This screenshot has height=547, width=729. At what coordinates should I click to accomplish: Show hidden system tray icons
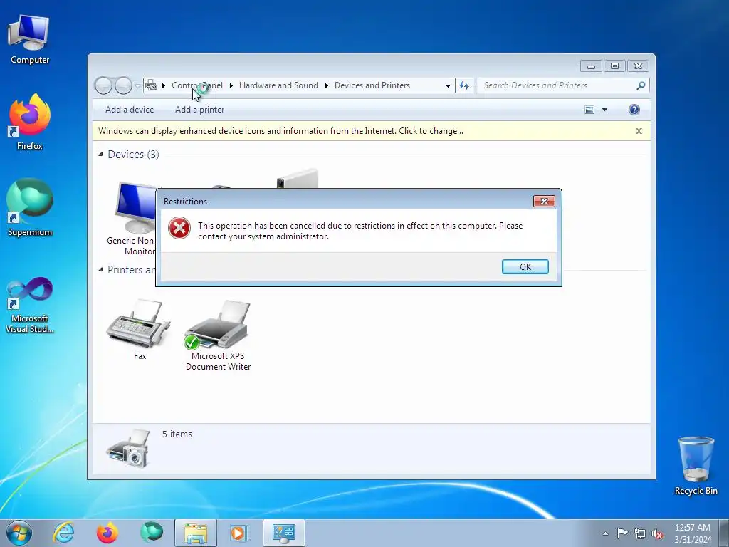coord(605,533)
